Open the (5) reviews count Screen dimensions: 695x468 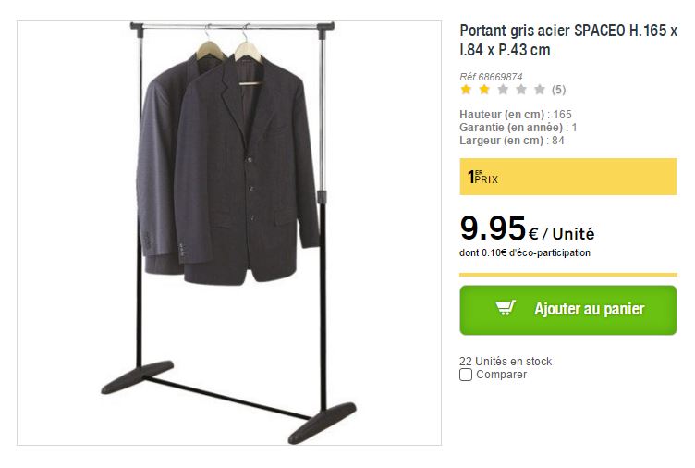(x=558, y=90)
